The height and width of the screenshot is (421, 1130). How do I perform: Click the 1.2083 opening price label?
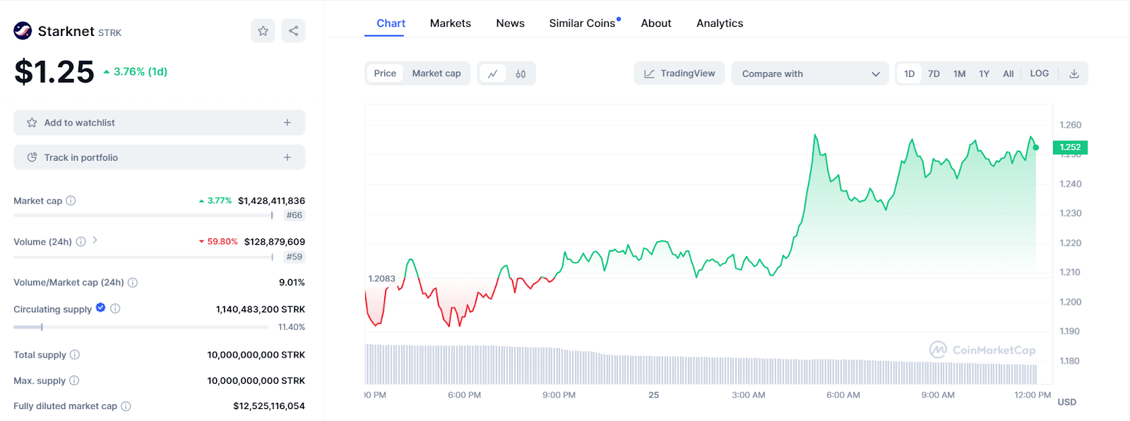click(381, 279)
